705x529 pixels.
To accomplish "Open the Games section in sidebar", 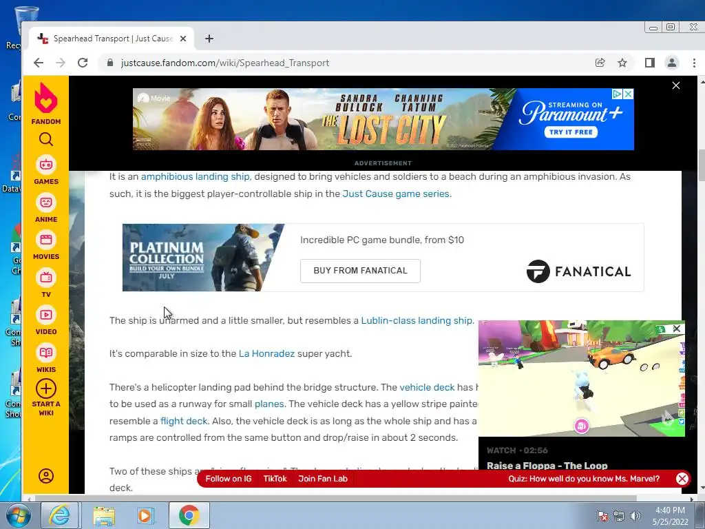I will 46,171.
